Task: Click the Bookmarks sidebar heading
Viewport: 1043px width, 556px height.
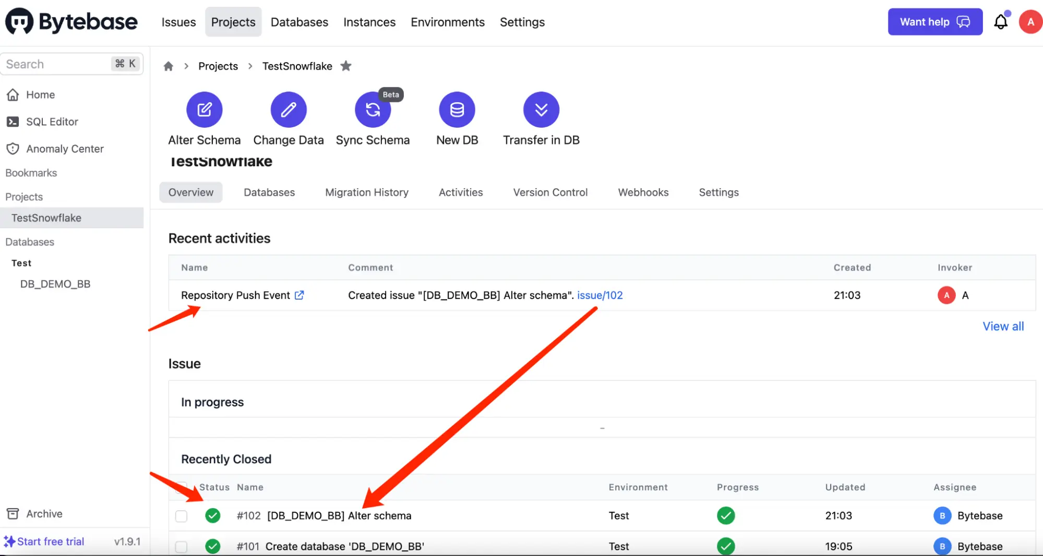Action: coord(31,173)
